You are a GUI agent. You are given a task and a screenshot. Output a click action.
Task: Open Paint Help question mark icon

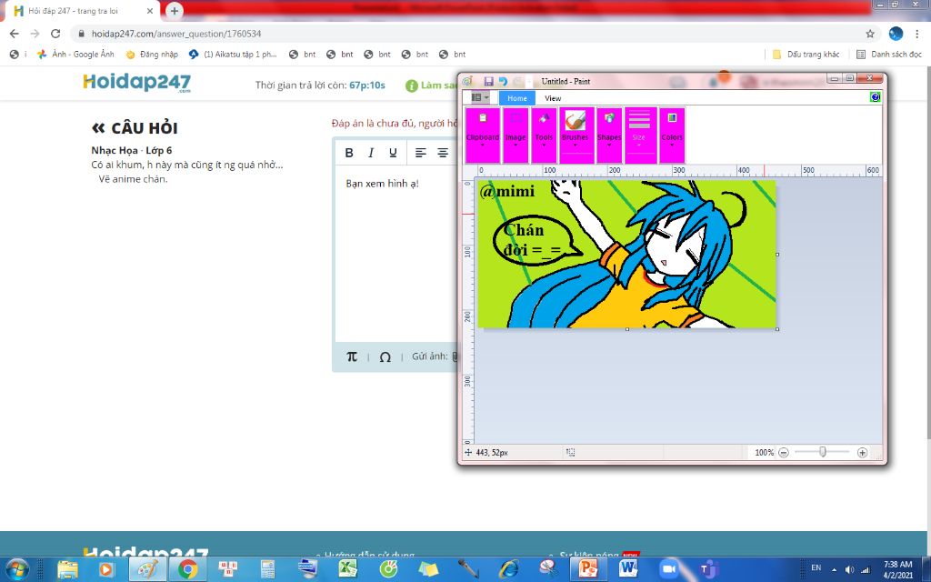tap(875, 96)
